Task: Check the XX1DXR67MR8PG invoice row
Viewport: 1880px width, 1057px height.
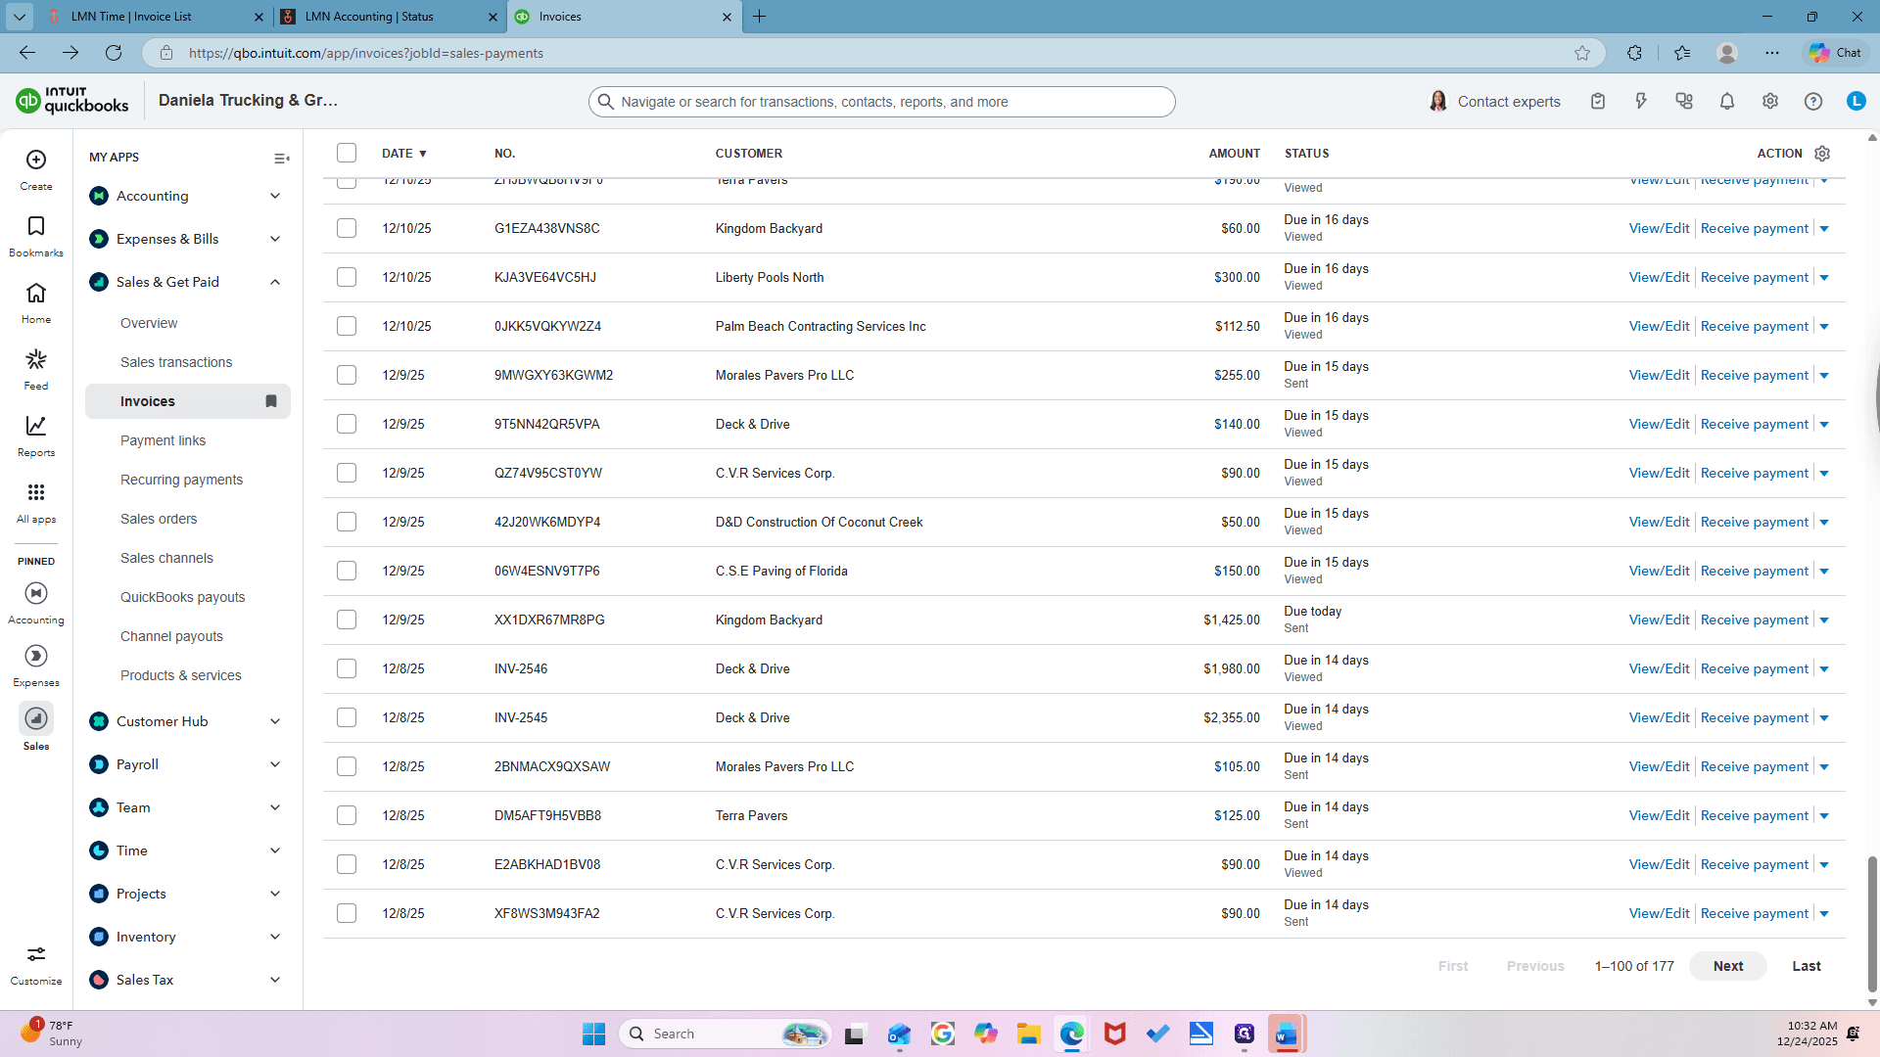Action: (347, 620)
